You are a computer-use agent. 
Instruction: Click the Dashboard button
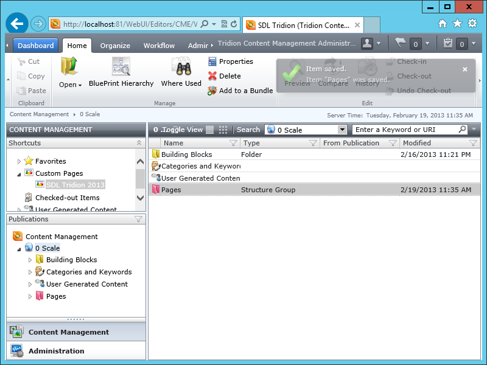(35, 46)
